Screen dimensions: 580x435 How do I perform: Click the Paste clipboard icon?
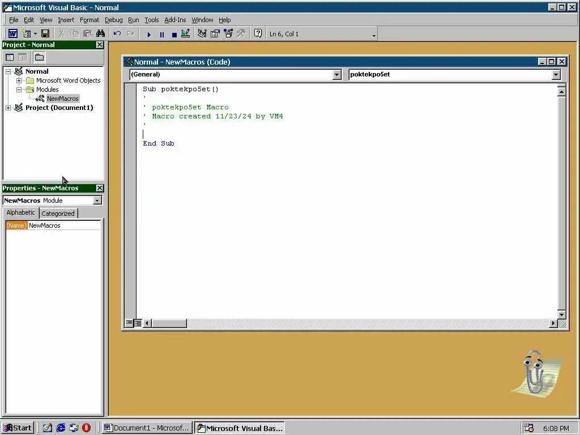click(x=88, y=33)
